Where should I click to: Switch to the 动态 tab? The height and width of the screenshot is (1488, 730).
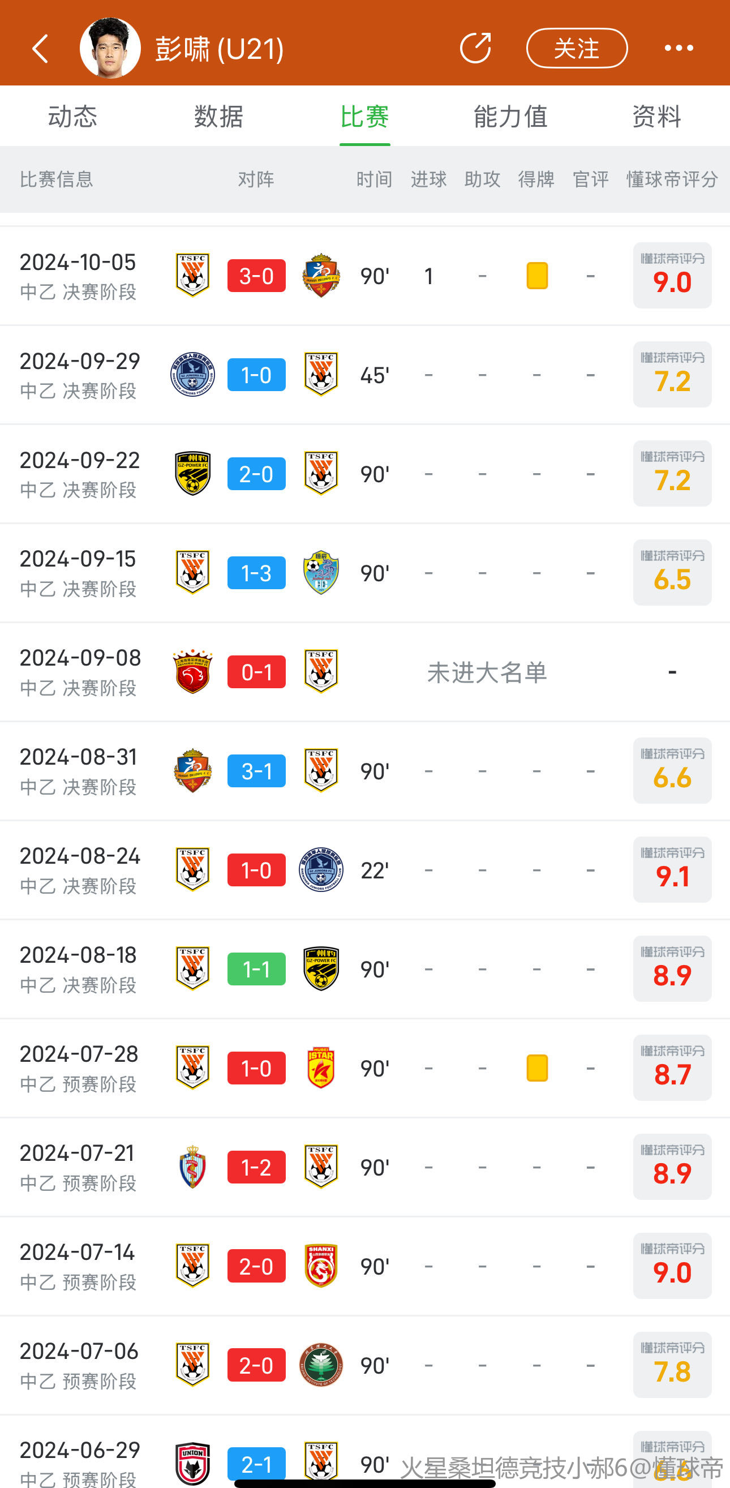73,117
